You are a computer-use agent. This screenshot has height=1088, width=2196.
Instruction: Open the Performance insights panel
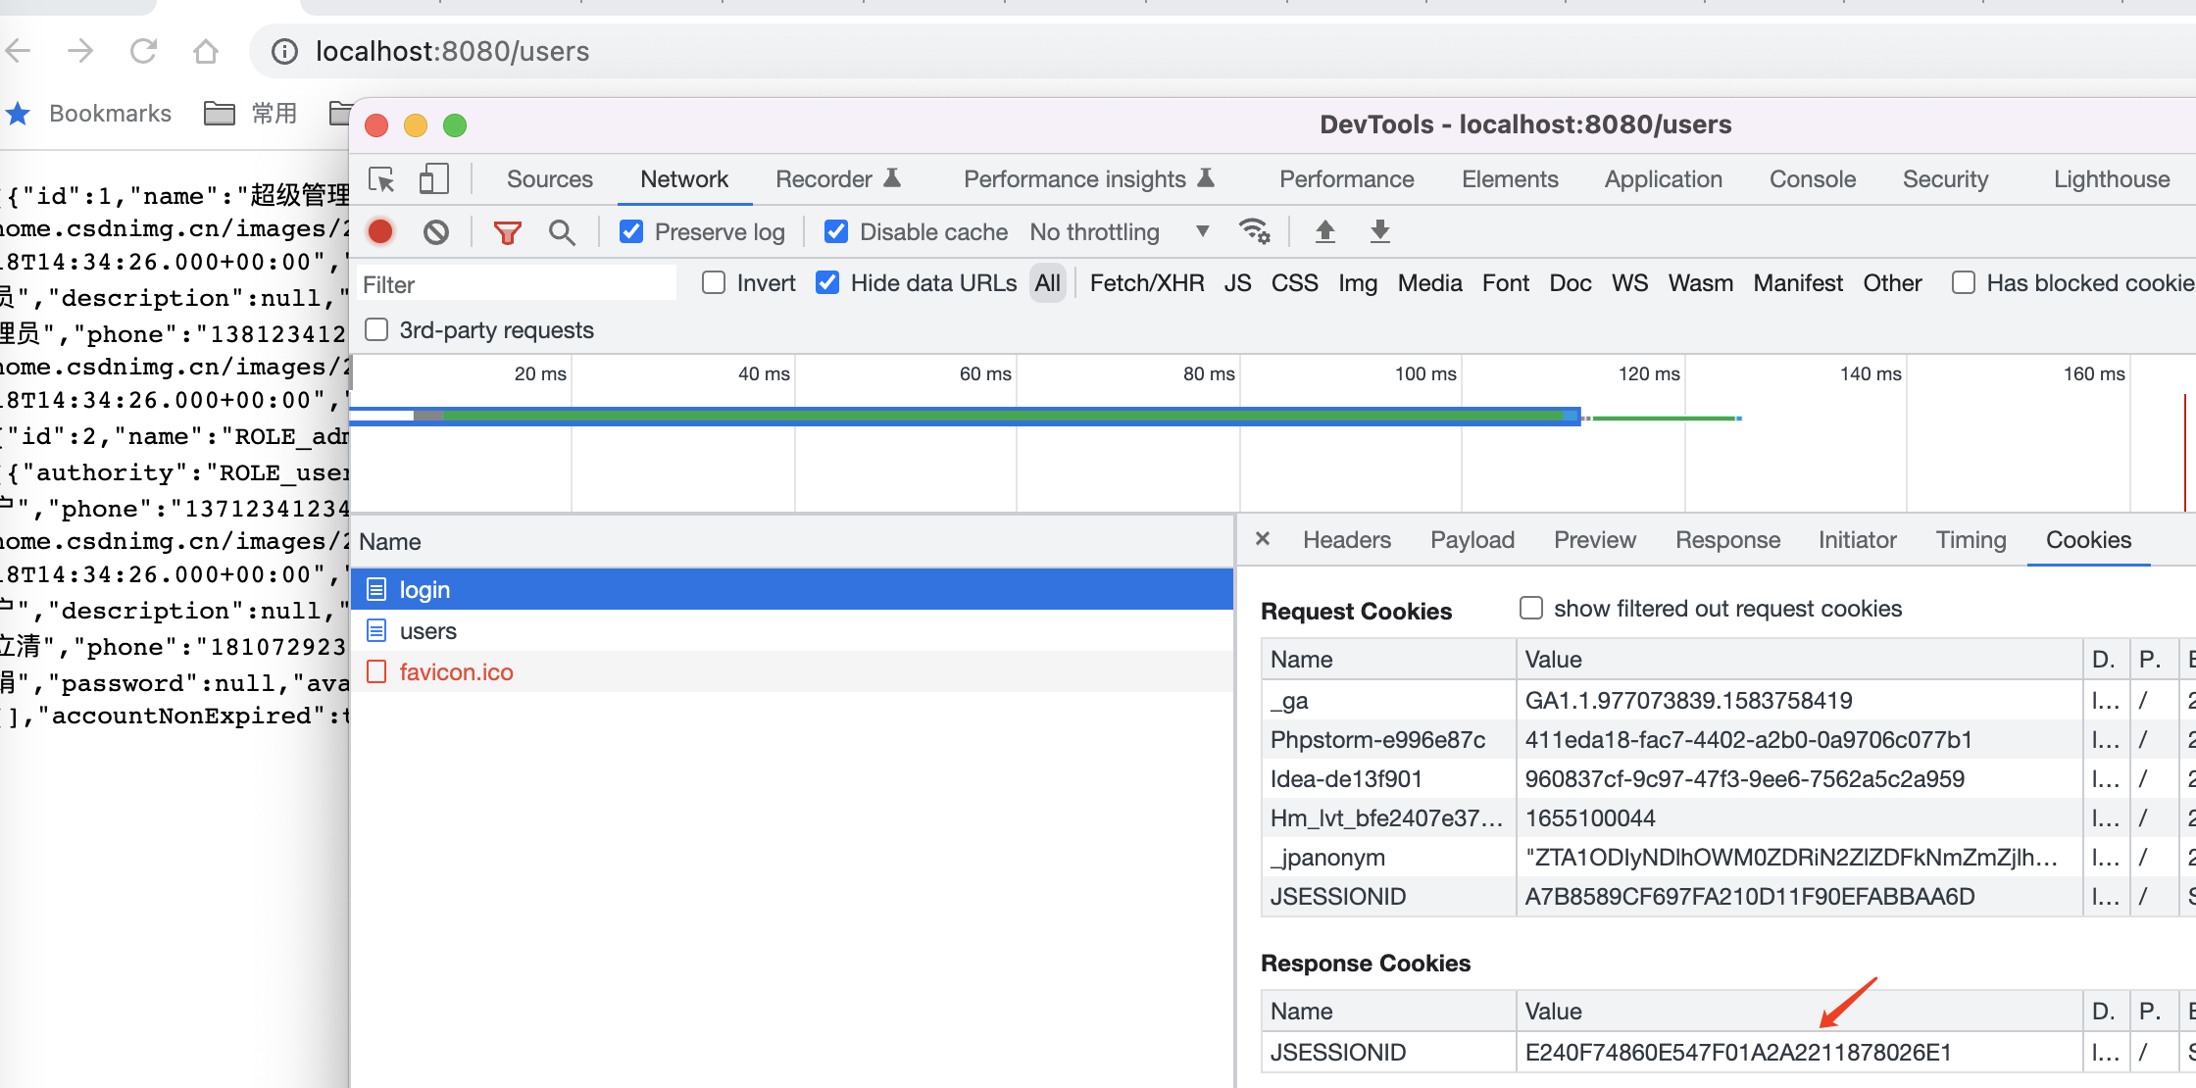1089,179
